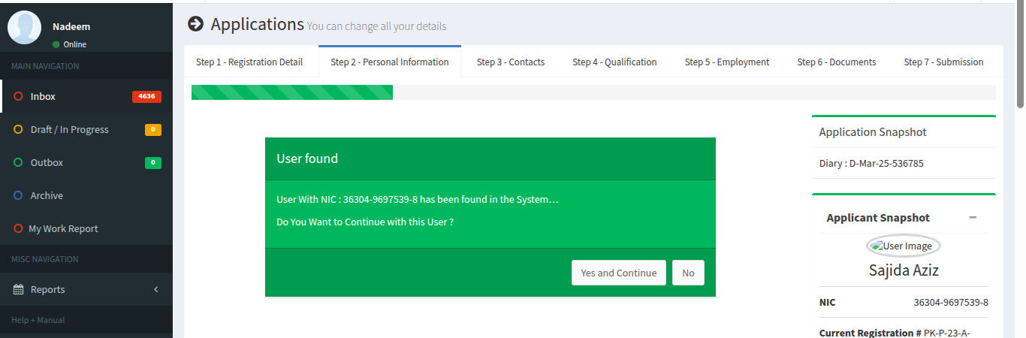Click the Inbox circle icon
The height and width of the screenshot is (338, 1026).
tap(18, 96)
